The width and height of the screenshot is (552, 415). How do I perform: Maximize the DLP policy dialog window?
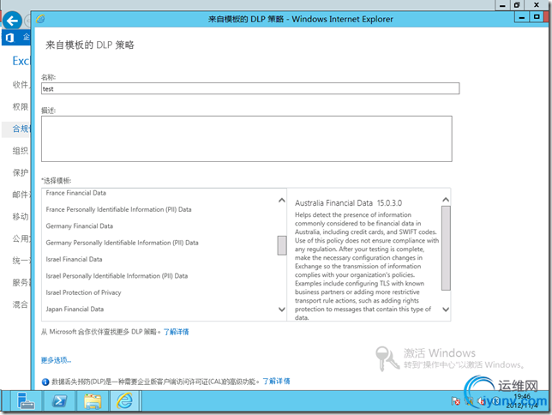[x=537, y=16]
